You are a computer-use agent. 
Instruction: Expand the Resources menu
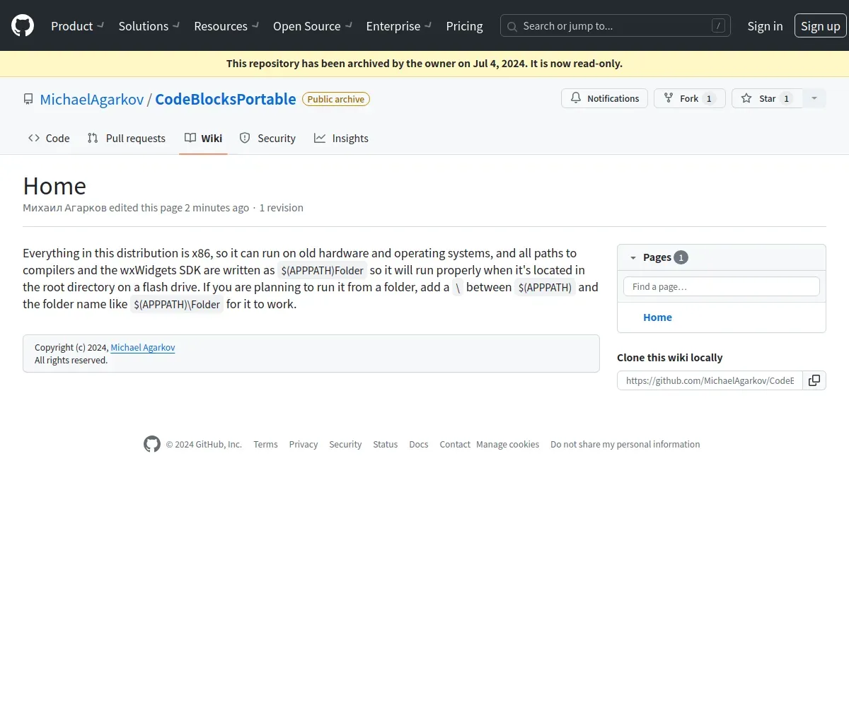click(226, 26)
